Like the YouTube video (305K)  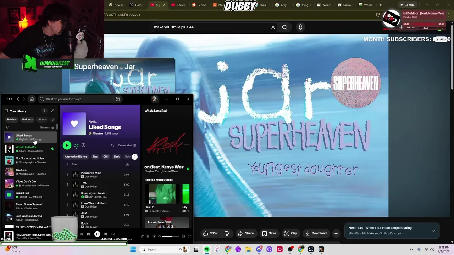pos(210,233)
